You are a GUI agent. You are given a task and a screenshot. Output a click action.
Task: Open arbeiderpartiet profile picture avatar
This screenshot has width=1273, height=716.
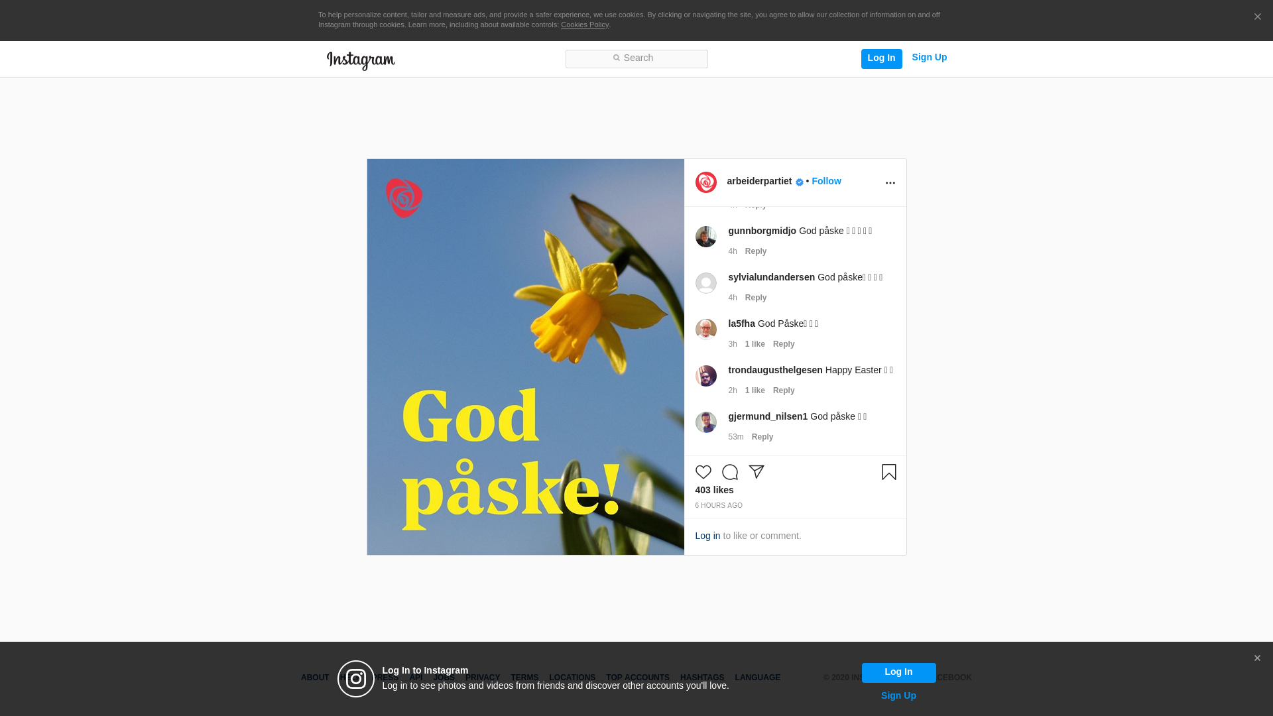pos(705,182)
